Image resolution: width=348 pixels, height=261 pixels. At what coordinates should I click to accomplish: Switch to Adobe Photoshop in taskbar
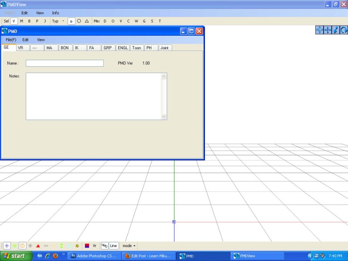pos(94,256)
